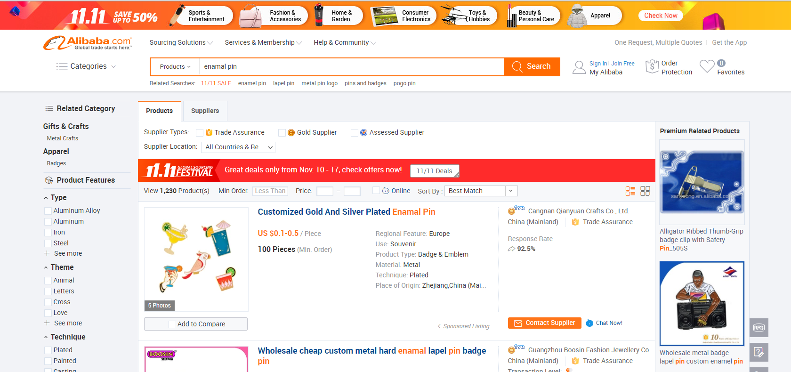791x372 pixels.
Task: Open Order Protection shield icon
Action: (x=652, y=66)
